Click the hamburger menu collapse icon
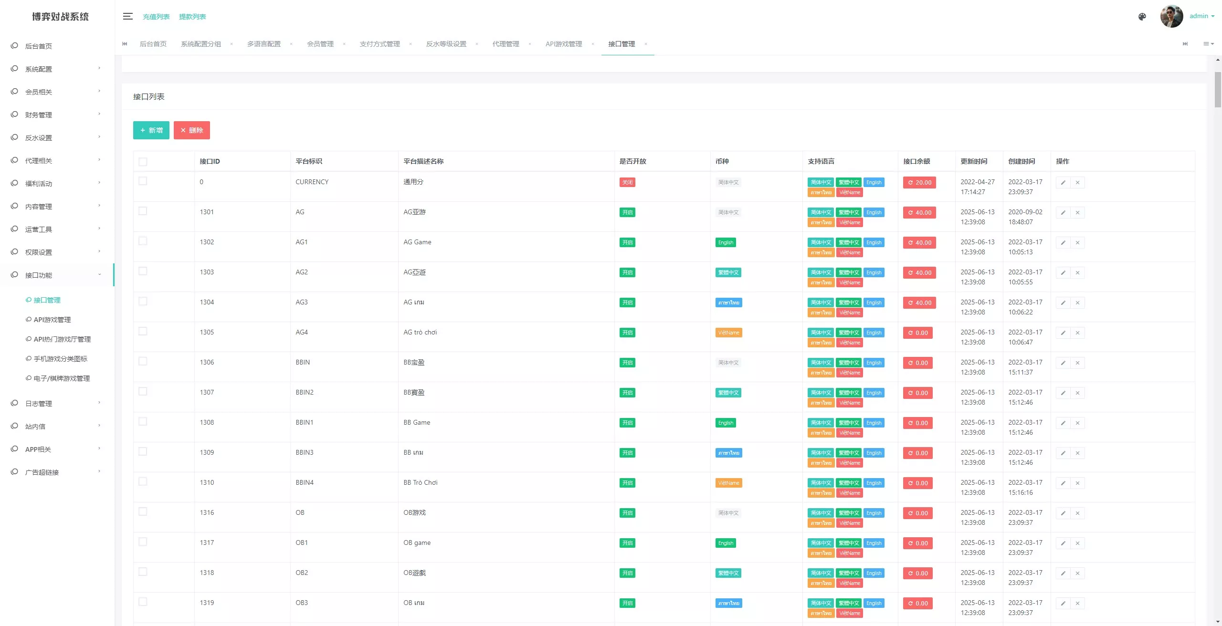The height and width of the screenshot is (626, 1222). [x=127, y=16]
